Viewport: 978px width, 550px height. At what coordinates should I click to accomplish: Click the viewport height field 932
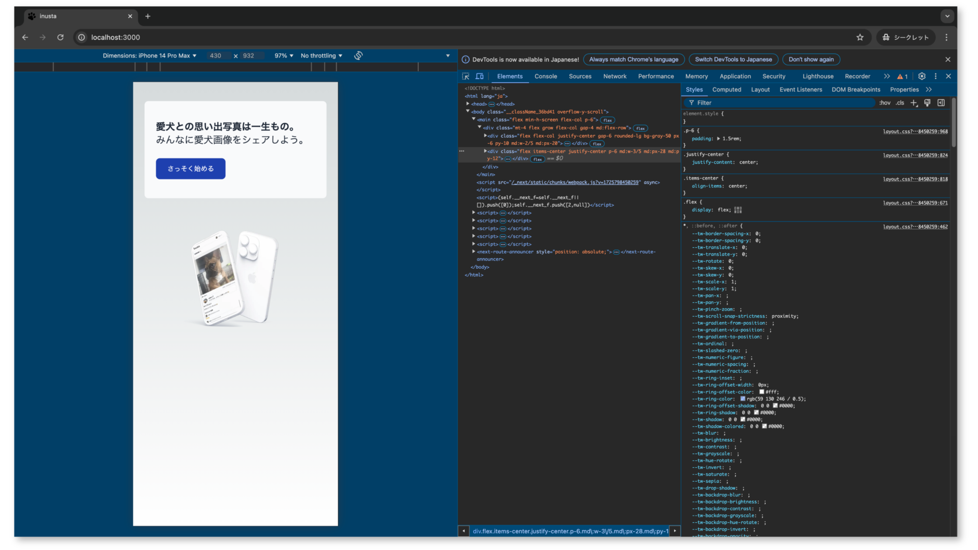(x=251, y=56)
